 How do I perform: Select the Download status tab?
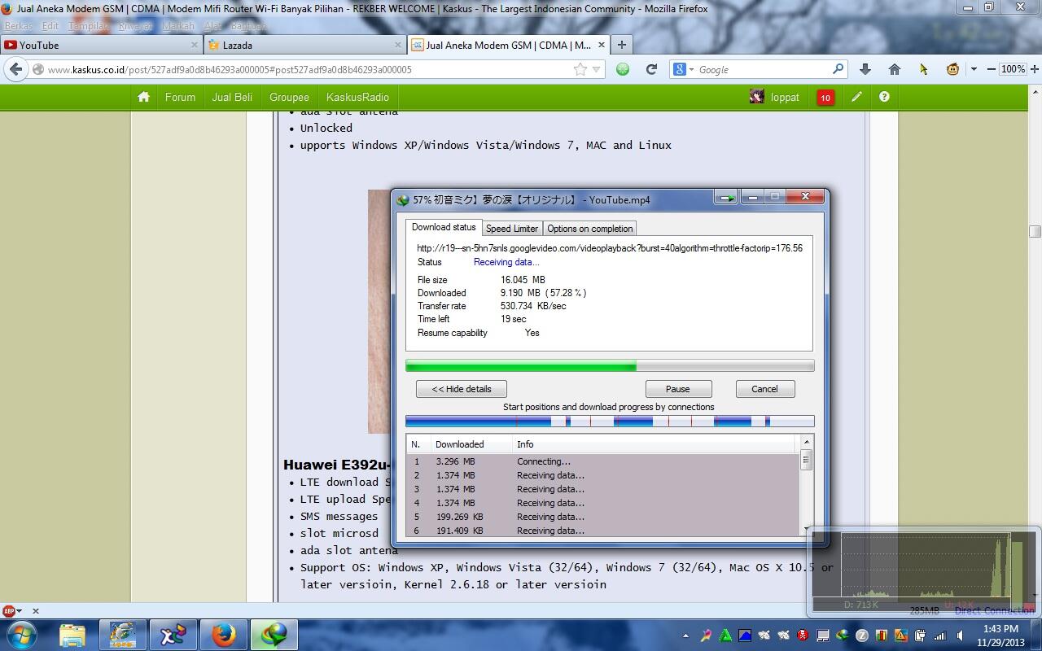444,227
